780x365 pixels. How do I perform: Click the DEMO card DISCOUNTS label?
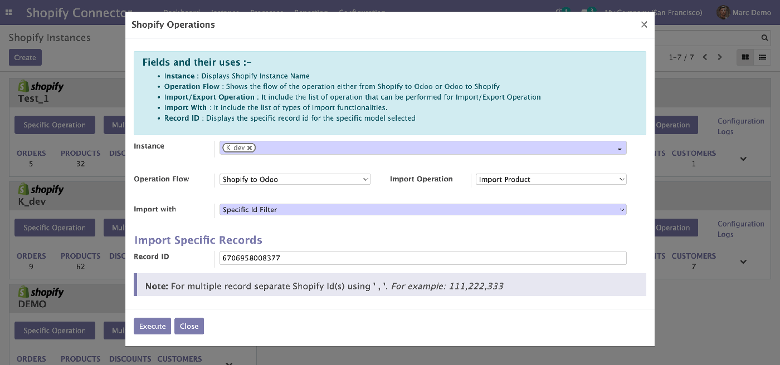[x=130, y=359]
